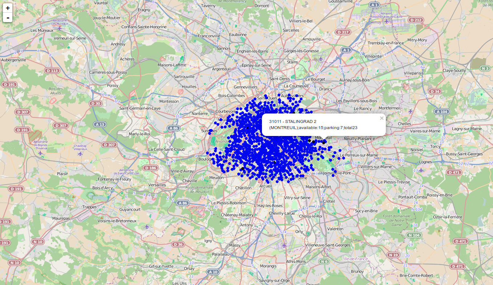Viewport: 493px width, 285px height.
Task: Click the A 104 motorway shield
Action: pos(442,112)
